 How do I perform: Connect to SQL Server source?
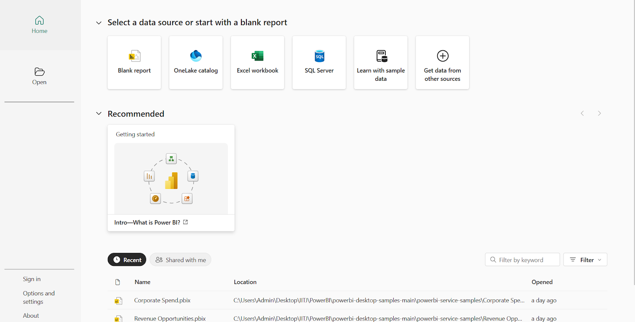click(319, 63)
